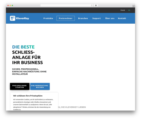Click 'Wir schätzen Ihre Privatsphäre' heading
141x119 pixels.
(28, 96)
